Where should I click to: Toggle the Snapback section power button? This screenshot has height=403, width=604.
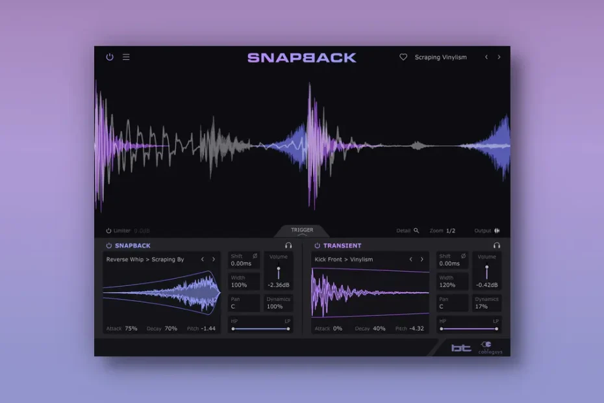(x=109, y=246)
